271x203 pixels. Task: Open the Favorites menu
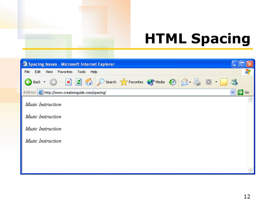click(65, 72)
